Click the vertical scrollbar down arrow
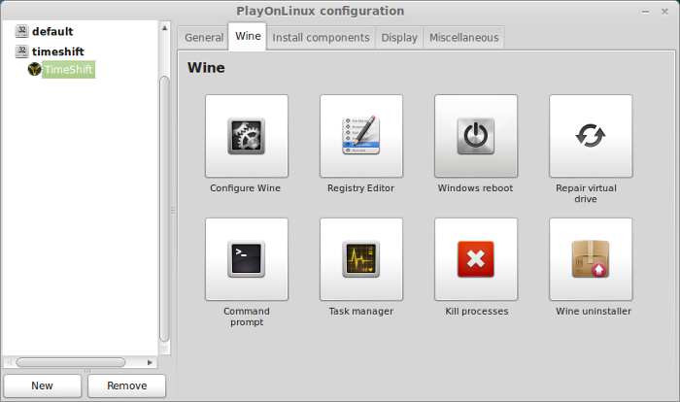 tap(164, 349)
